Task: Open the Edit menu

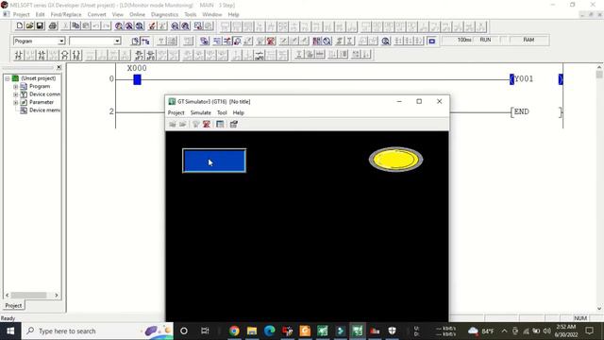Action: tap(40, 15)
